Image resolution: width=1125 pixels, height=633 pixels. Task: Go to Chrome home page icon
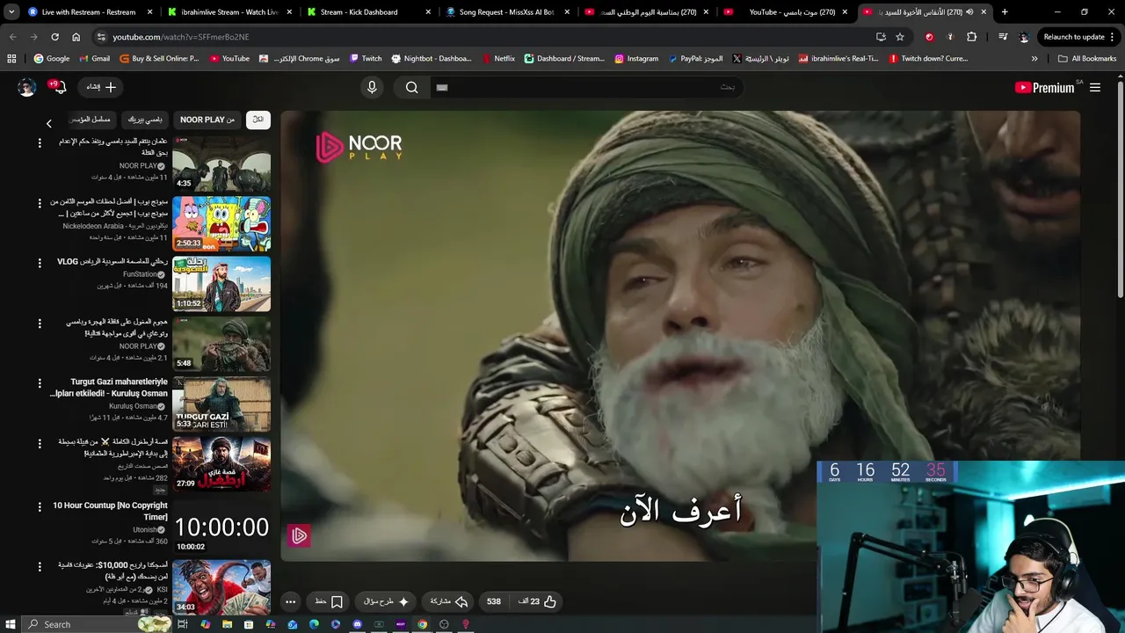tap(76, 37)
